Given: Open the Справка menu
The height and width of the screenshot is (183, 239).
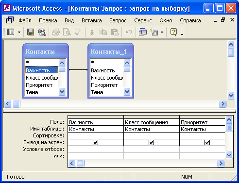Looking at the screenshot, I should [x=190, y=20].
